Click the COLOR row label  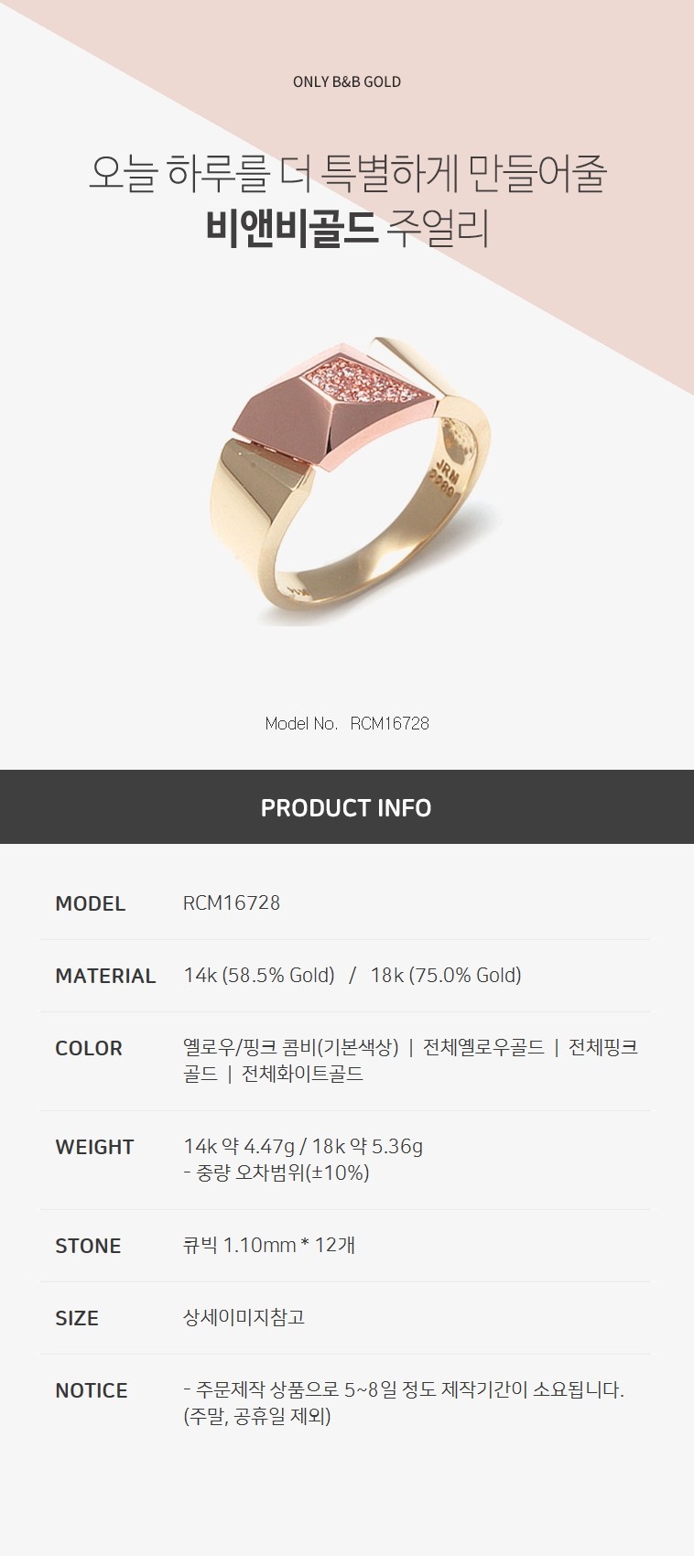coord(89,1048)
